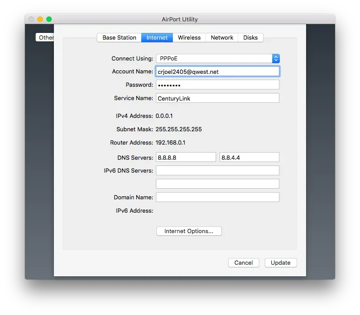Click the Account Name field containing crjoel2405@qwest.net
This screenshot has width=360, height=315.
pyautogui.click(x=217, y=71)
